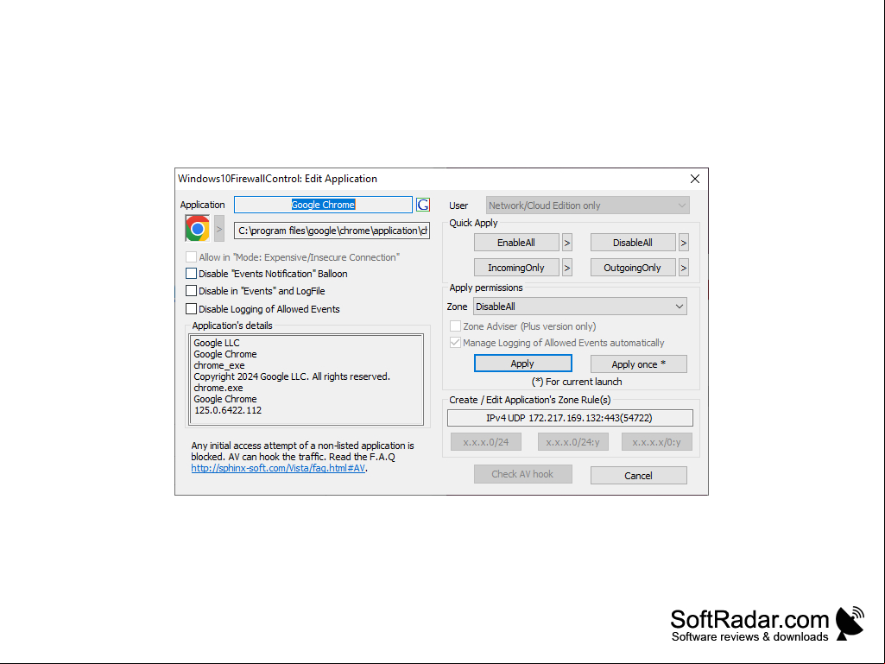Click the Google Chrome application icon
This screenshot has height=664, width=885.
click(198, 229)
